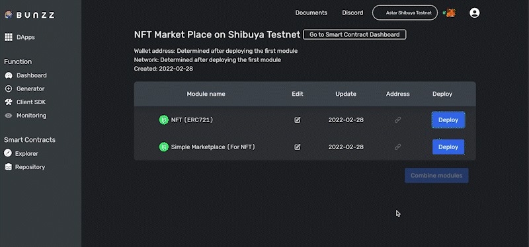This screenshot has width=529, height=247.
Task: Click the Astar Shibuya Testnet network button
Action: pyautogui.click(x=405, y=13)
